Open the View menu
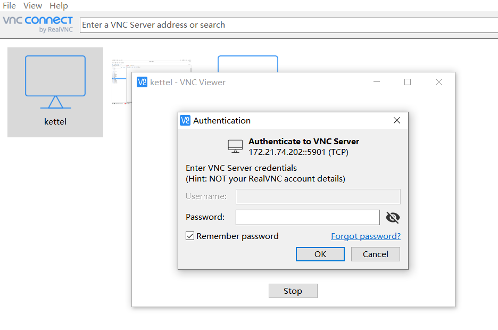 pyautogui.click(x=32, y=5)
